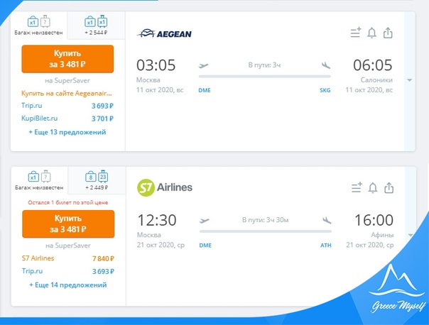Open KupiBilet.ru offer for 3 701 ₽
This screenshot has height=325, width=429.
(x=67, y=119)
